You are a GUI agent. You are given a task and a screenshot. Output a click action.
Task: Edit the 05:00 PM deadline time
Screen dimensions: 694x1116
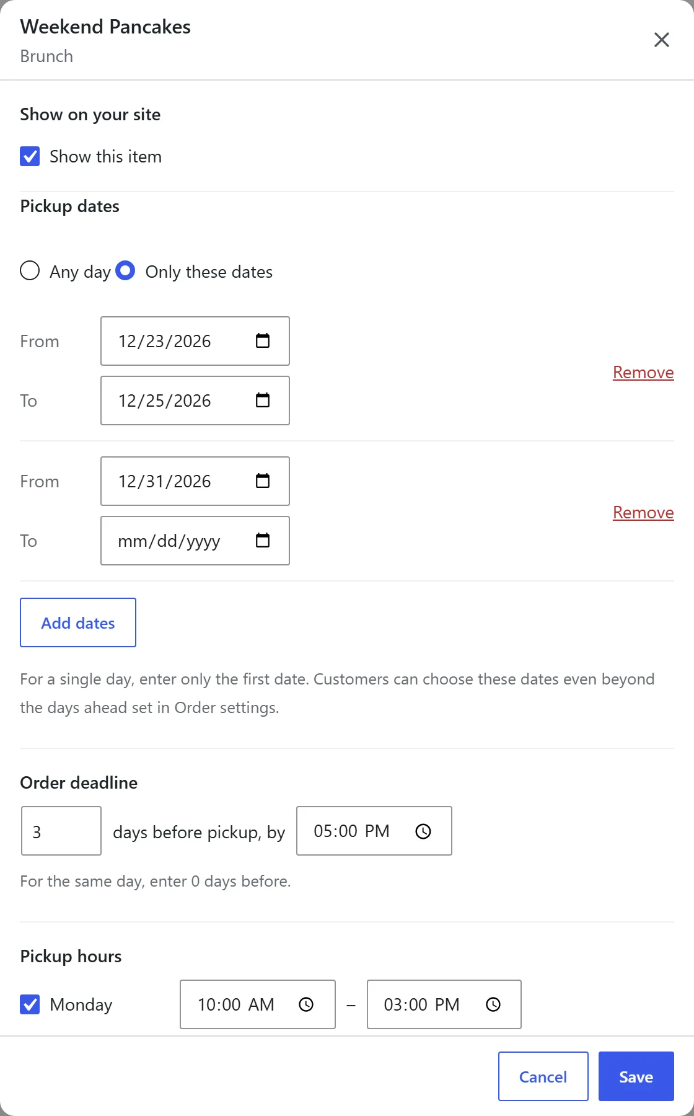click(x=374, y=831)
